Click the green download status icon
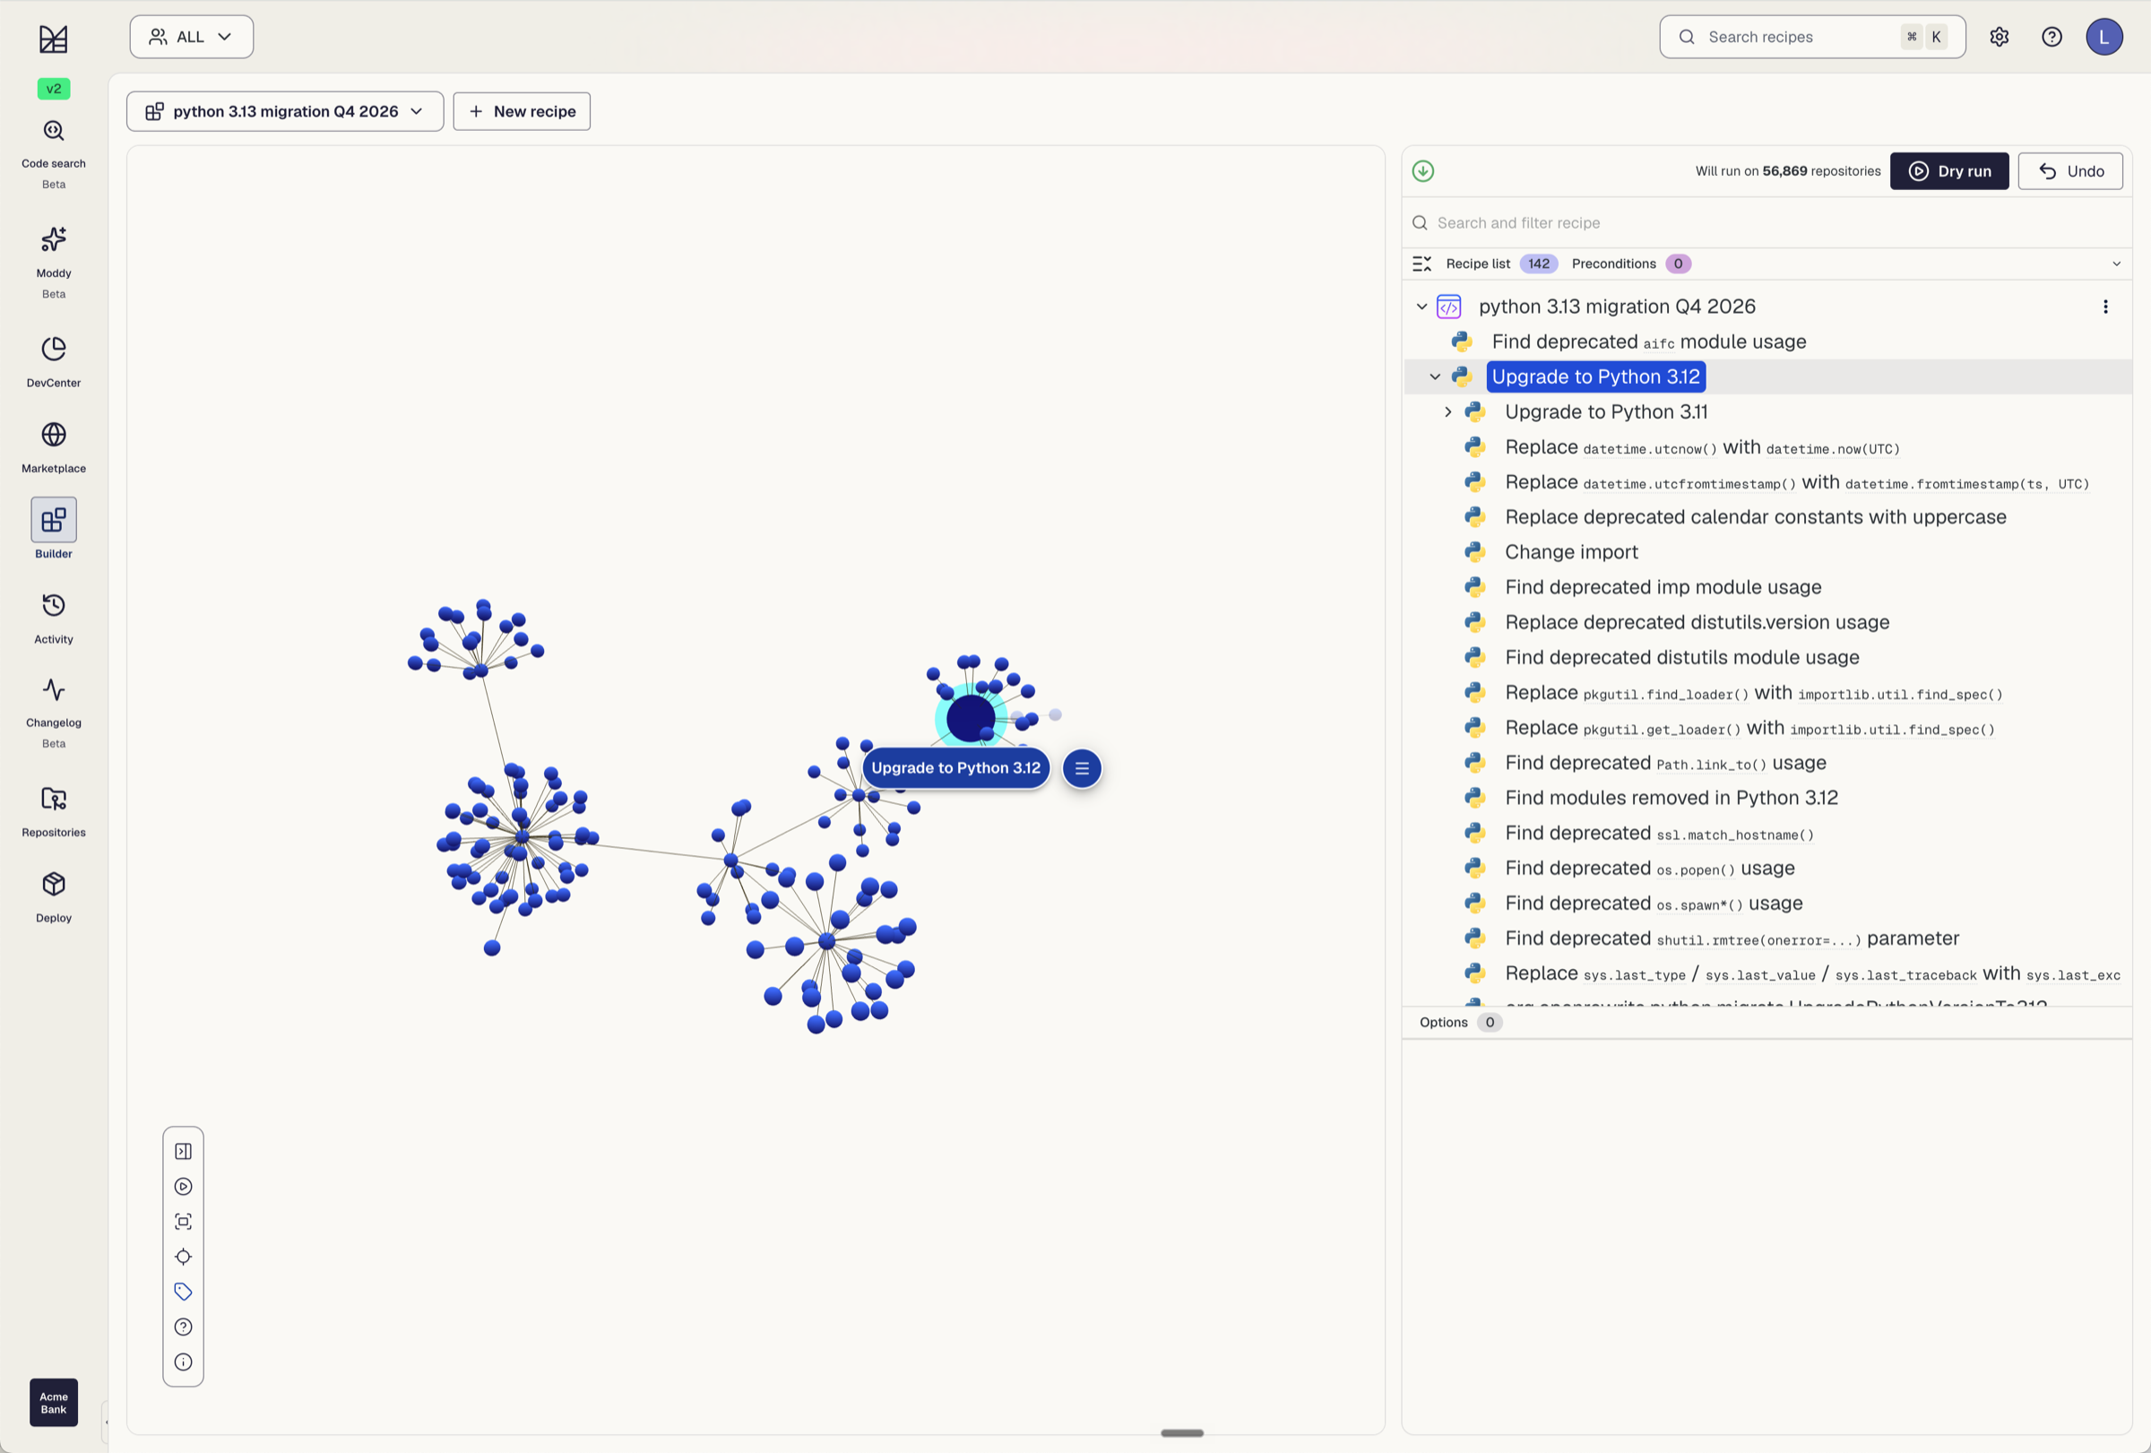Image resolution: width=2151 pixels, height=1453 pixels. 1423,171
